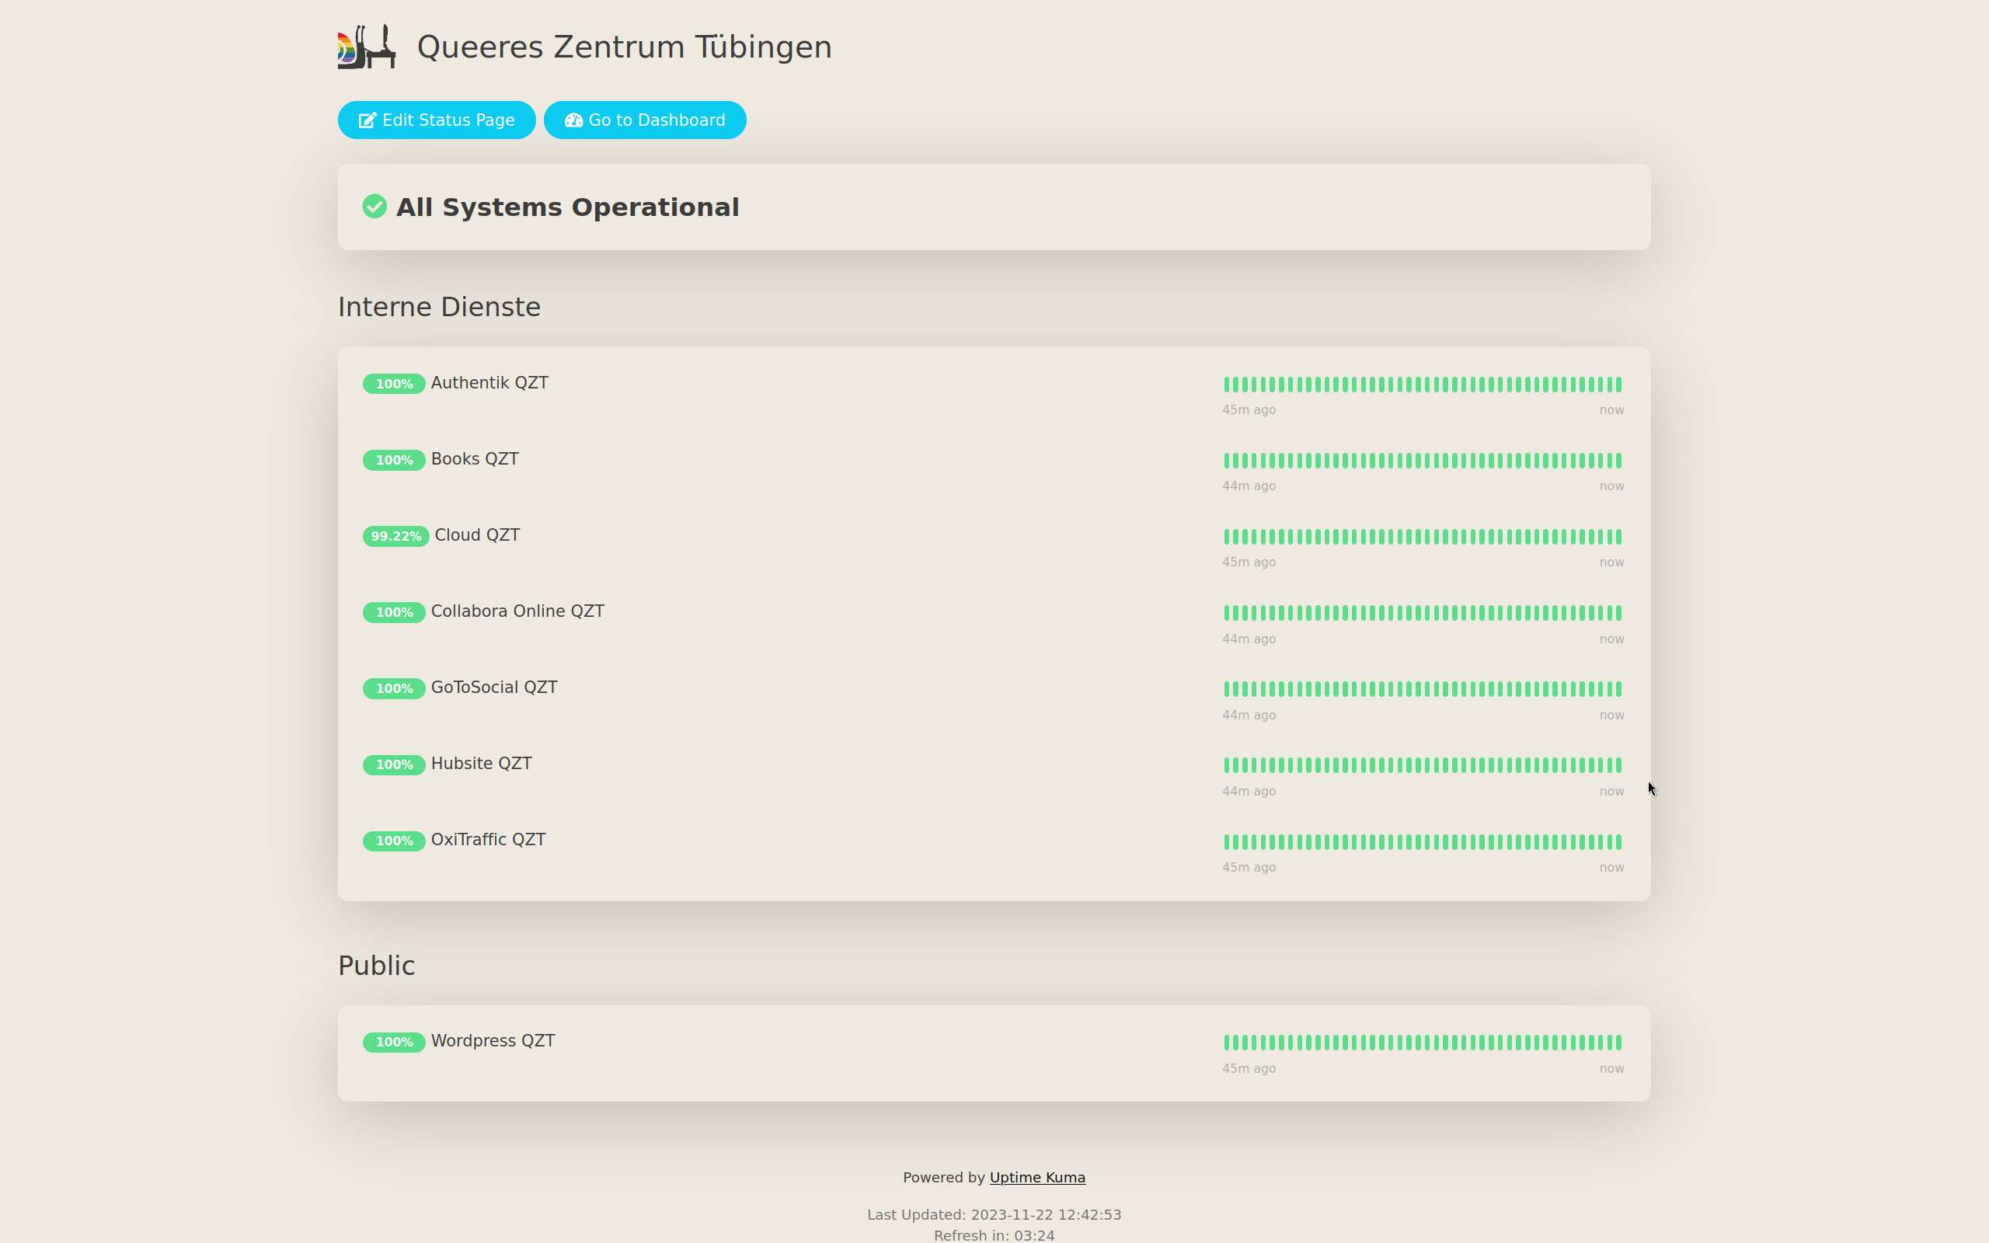This screenshot has width=1989, height=1243.
Task: Click the OxiTraffic QZT uptime badge
Action: [x=394, y=840]
